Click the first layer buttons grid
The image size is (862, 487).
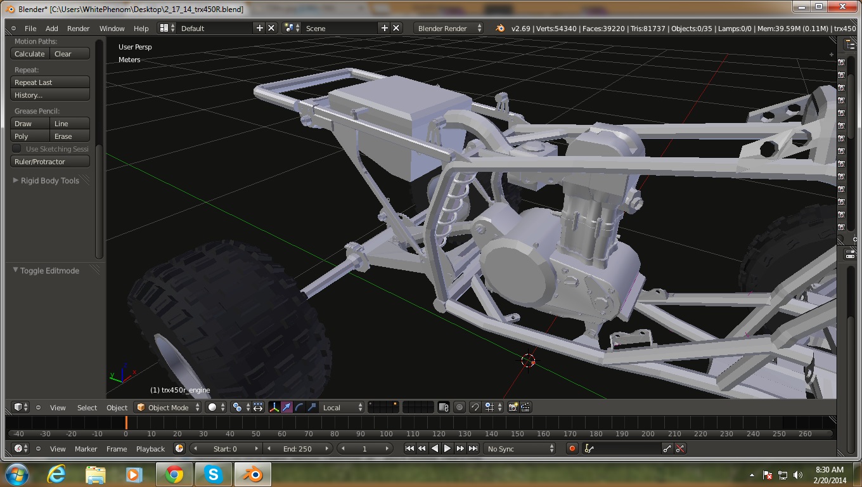[383, 407]
